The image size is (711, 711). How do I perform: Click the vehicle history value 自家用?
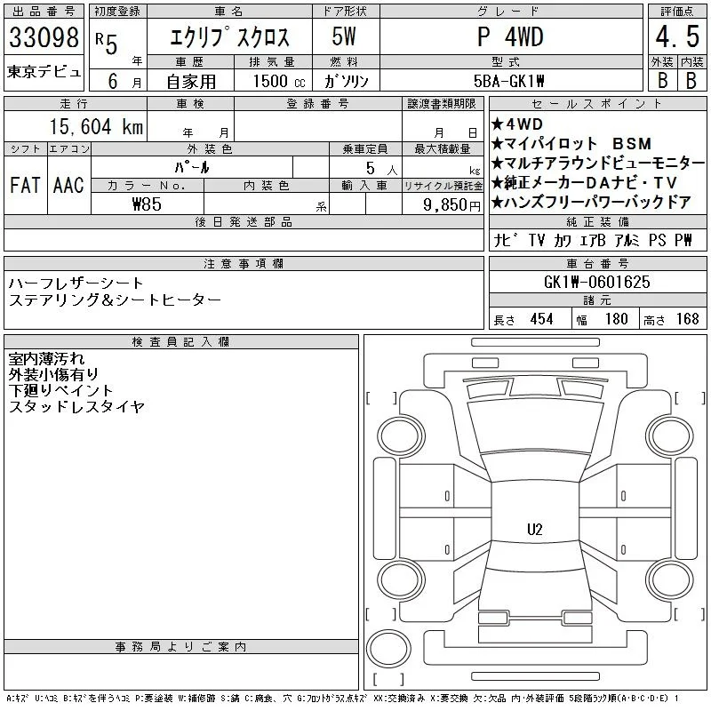click(x=191, y=82)
